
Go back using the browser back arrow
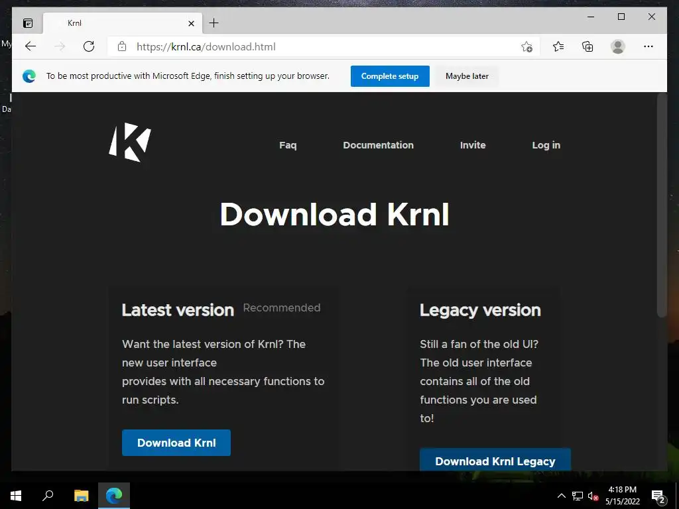point(31,46)
